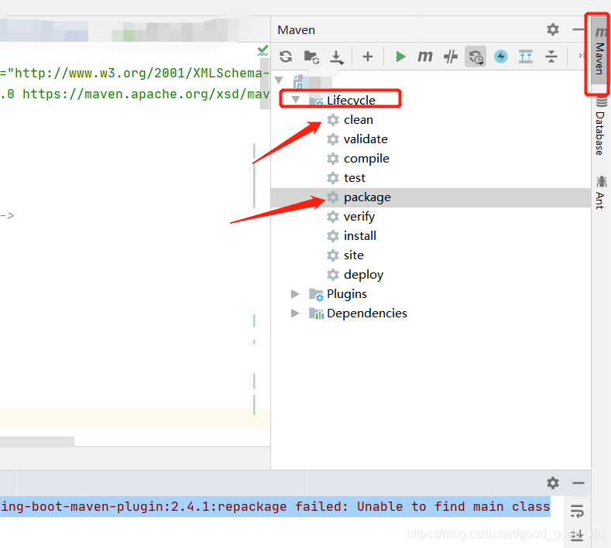
Task: Show dependencies diagram with blue lightning icon
Action: click(501, 57)
